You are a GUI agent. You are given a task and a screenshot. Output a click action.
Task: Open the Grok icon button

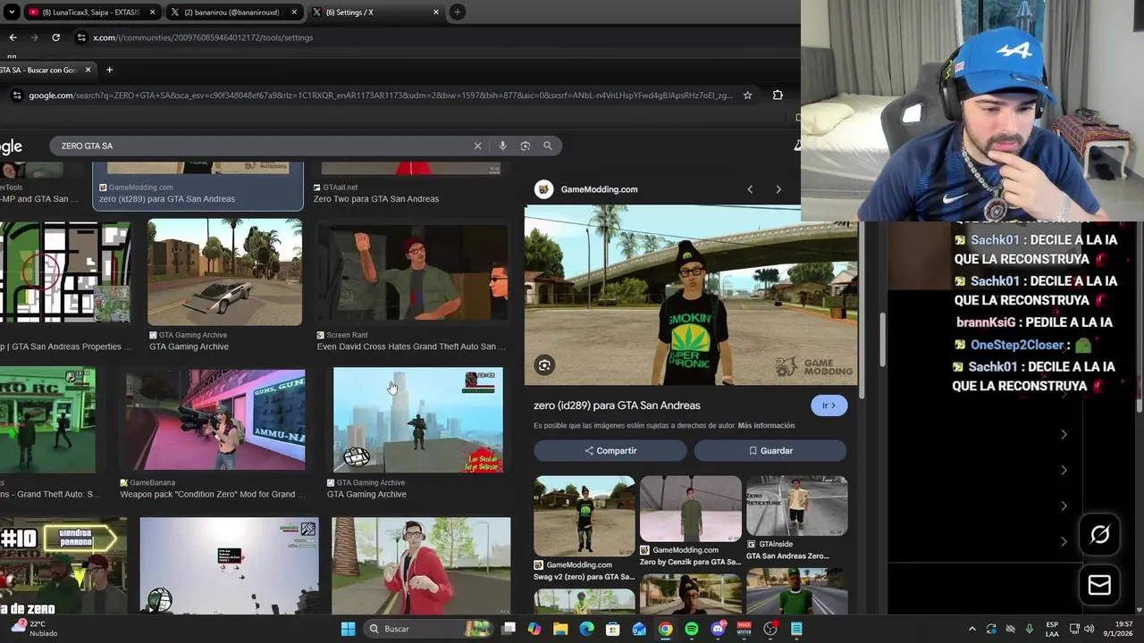(x=1099, y=534)
